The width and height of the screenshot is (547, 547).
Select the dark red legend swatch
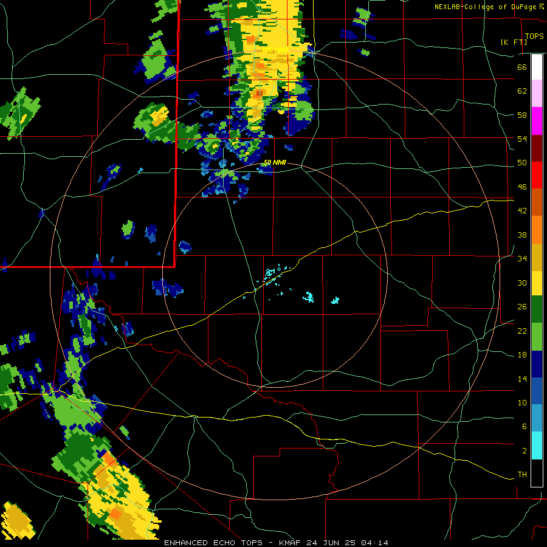pyautogui.click(x=537, y=148)
